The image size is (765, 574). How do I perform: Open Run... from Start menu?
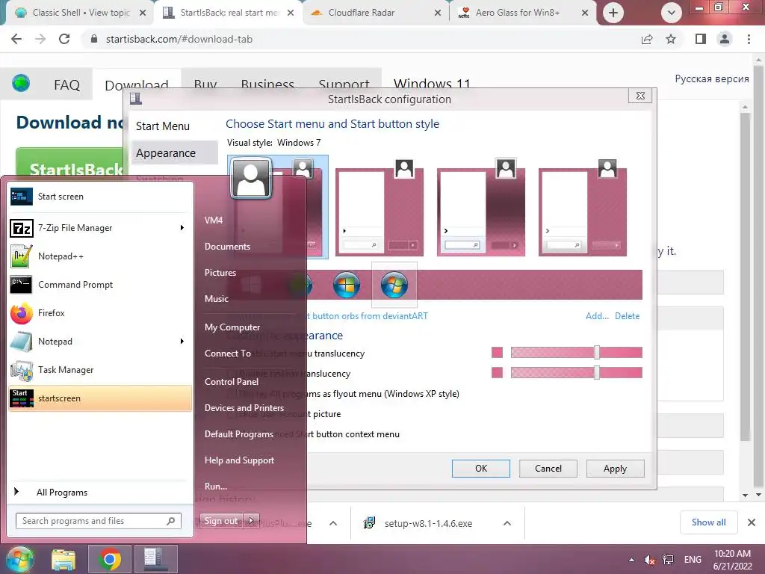click(216, 486)
